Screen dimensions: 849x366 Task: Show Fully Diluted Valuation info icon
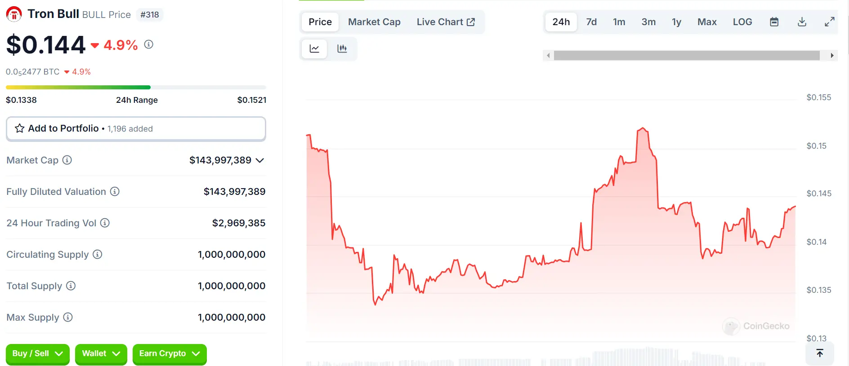click(115, 191)
